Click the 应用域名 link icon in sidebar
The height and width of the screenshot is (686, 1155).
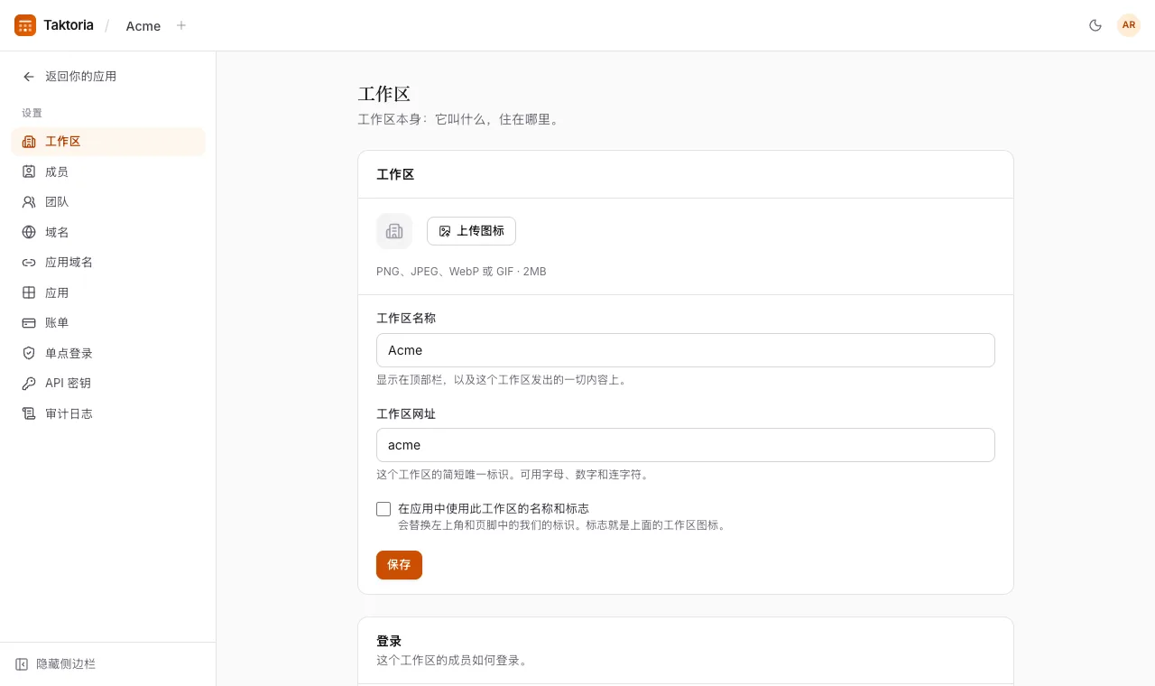tap(29, 263)
